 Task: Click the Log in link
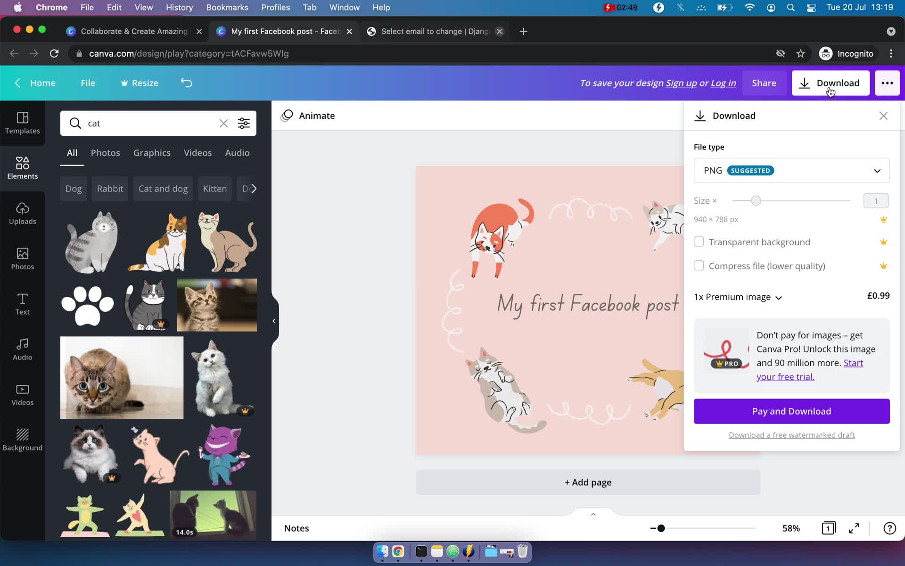[723, 83]
